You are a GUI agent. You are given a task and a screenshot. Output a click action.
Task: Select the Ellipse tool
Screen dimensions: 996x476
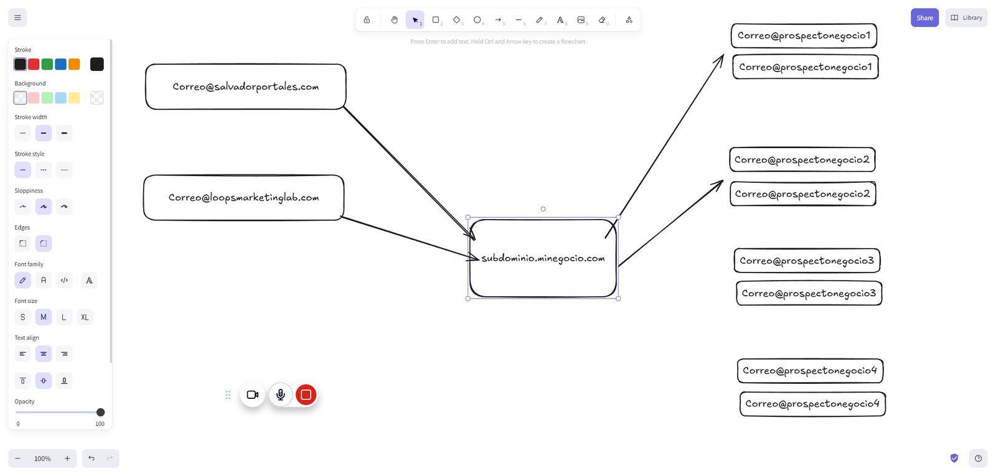tap(477, 20)
